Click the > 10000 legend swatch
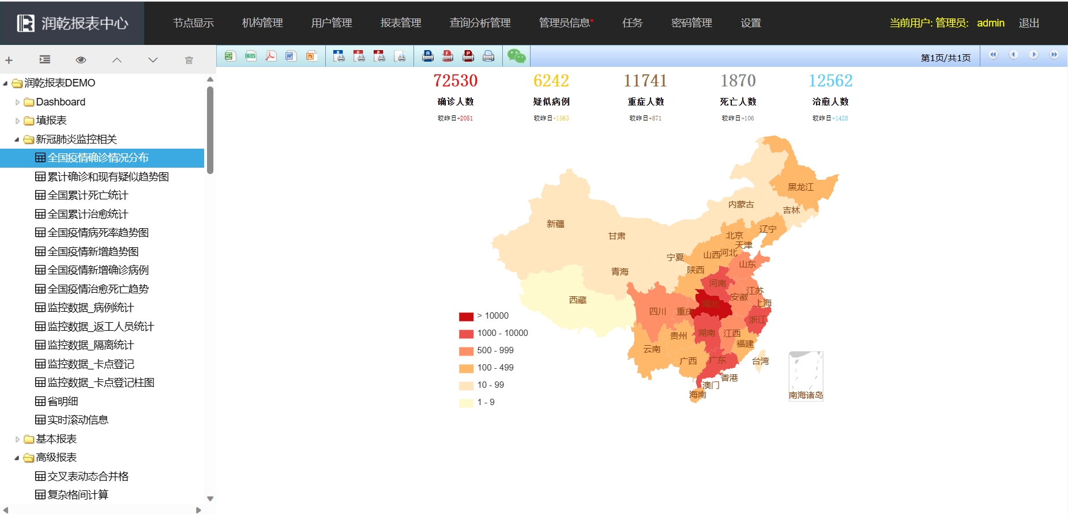Viewport: 1068px width, 514px height. pyautogui.click(x=466, y=316)
